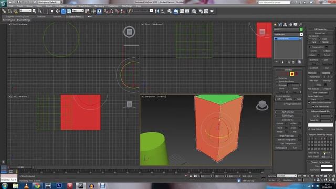Expand the Soft Selection rollout
Screen dimensions: 336x189
pyautogui.click(x=288, y=112)
